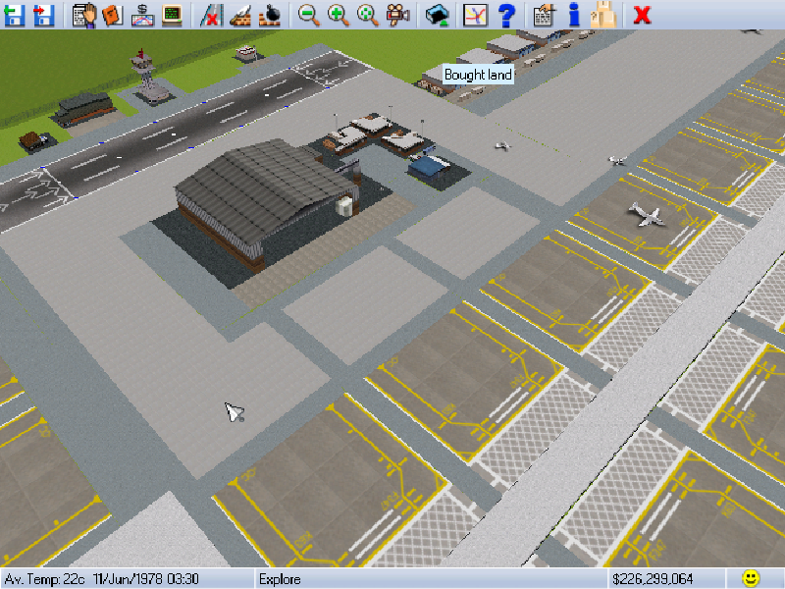This screenshot has width=785, height=589.
Task: Open the orange book icon
Action: (x=113, y=14)
